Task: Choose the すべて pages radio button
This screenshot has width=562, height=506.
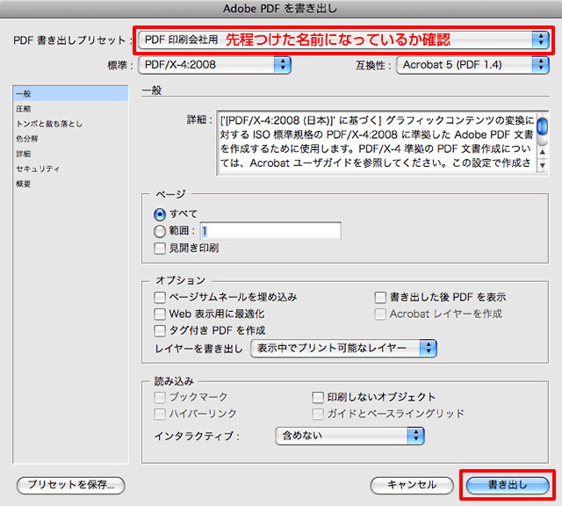Action: (160, 214)
